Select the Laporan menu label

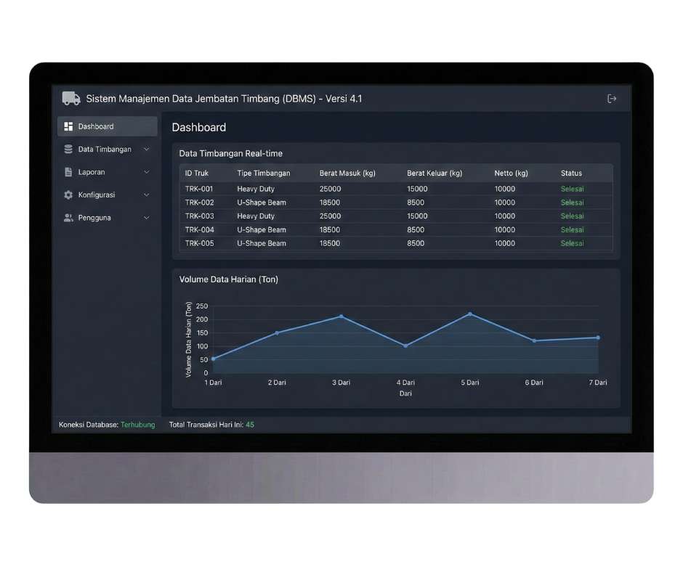(92, 172)
